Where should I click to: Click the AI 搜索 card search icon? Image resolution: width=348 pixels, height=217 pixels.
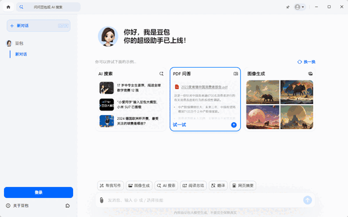pos(161,73)
